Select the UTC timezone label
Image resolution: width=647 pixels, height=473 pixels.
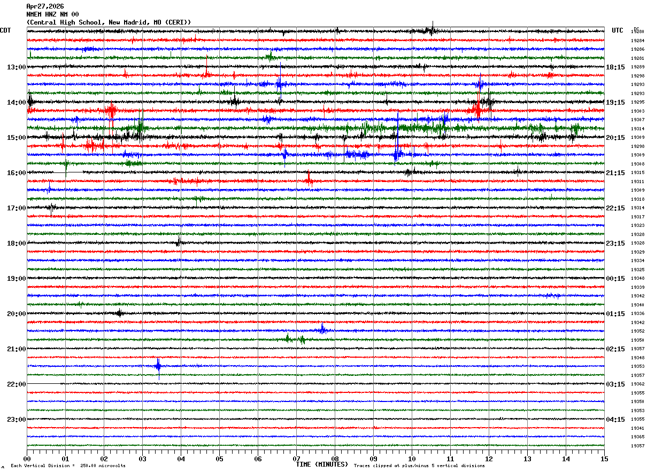point(618,30)
